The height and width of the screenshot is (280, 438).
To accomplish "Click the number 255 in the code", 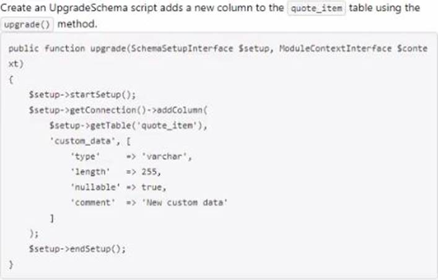I will (x=149, y=172).
